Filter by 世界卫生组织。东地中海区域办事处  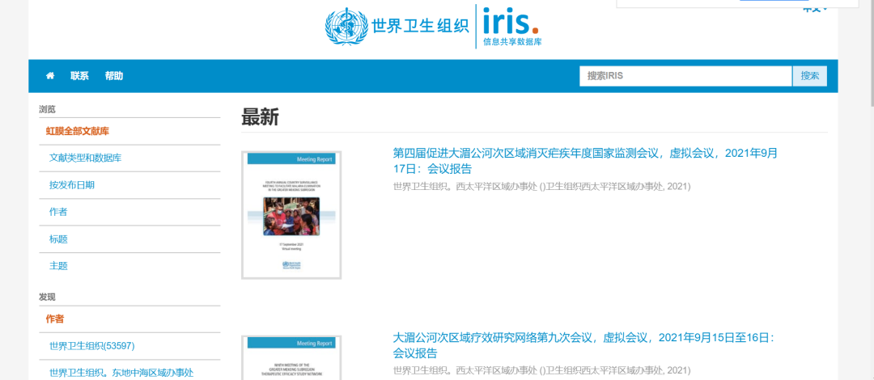tap(121, 373)
